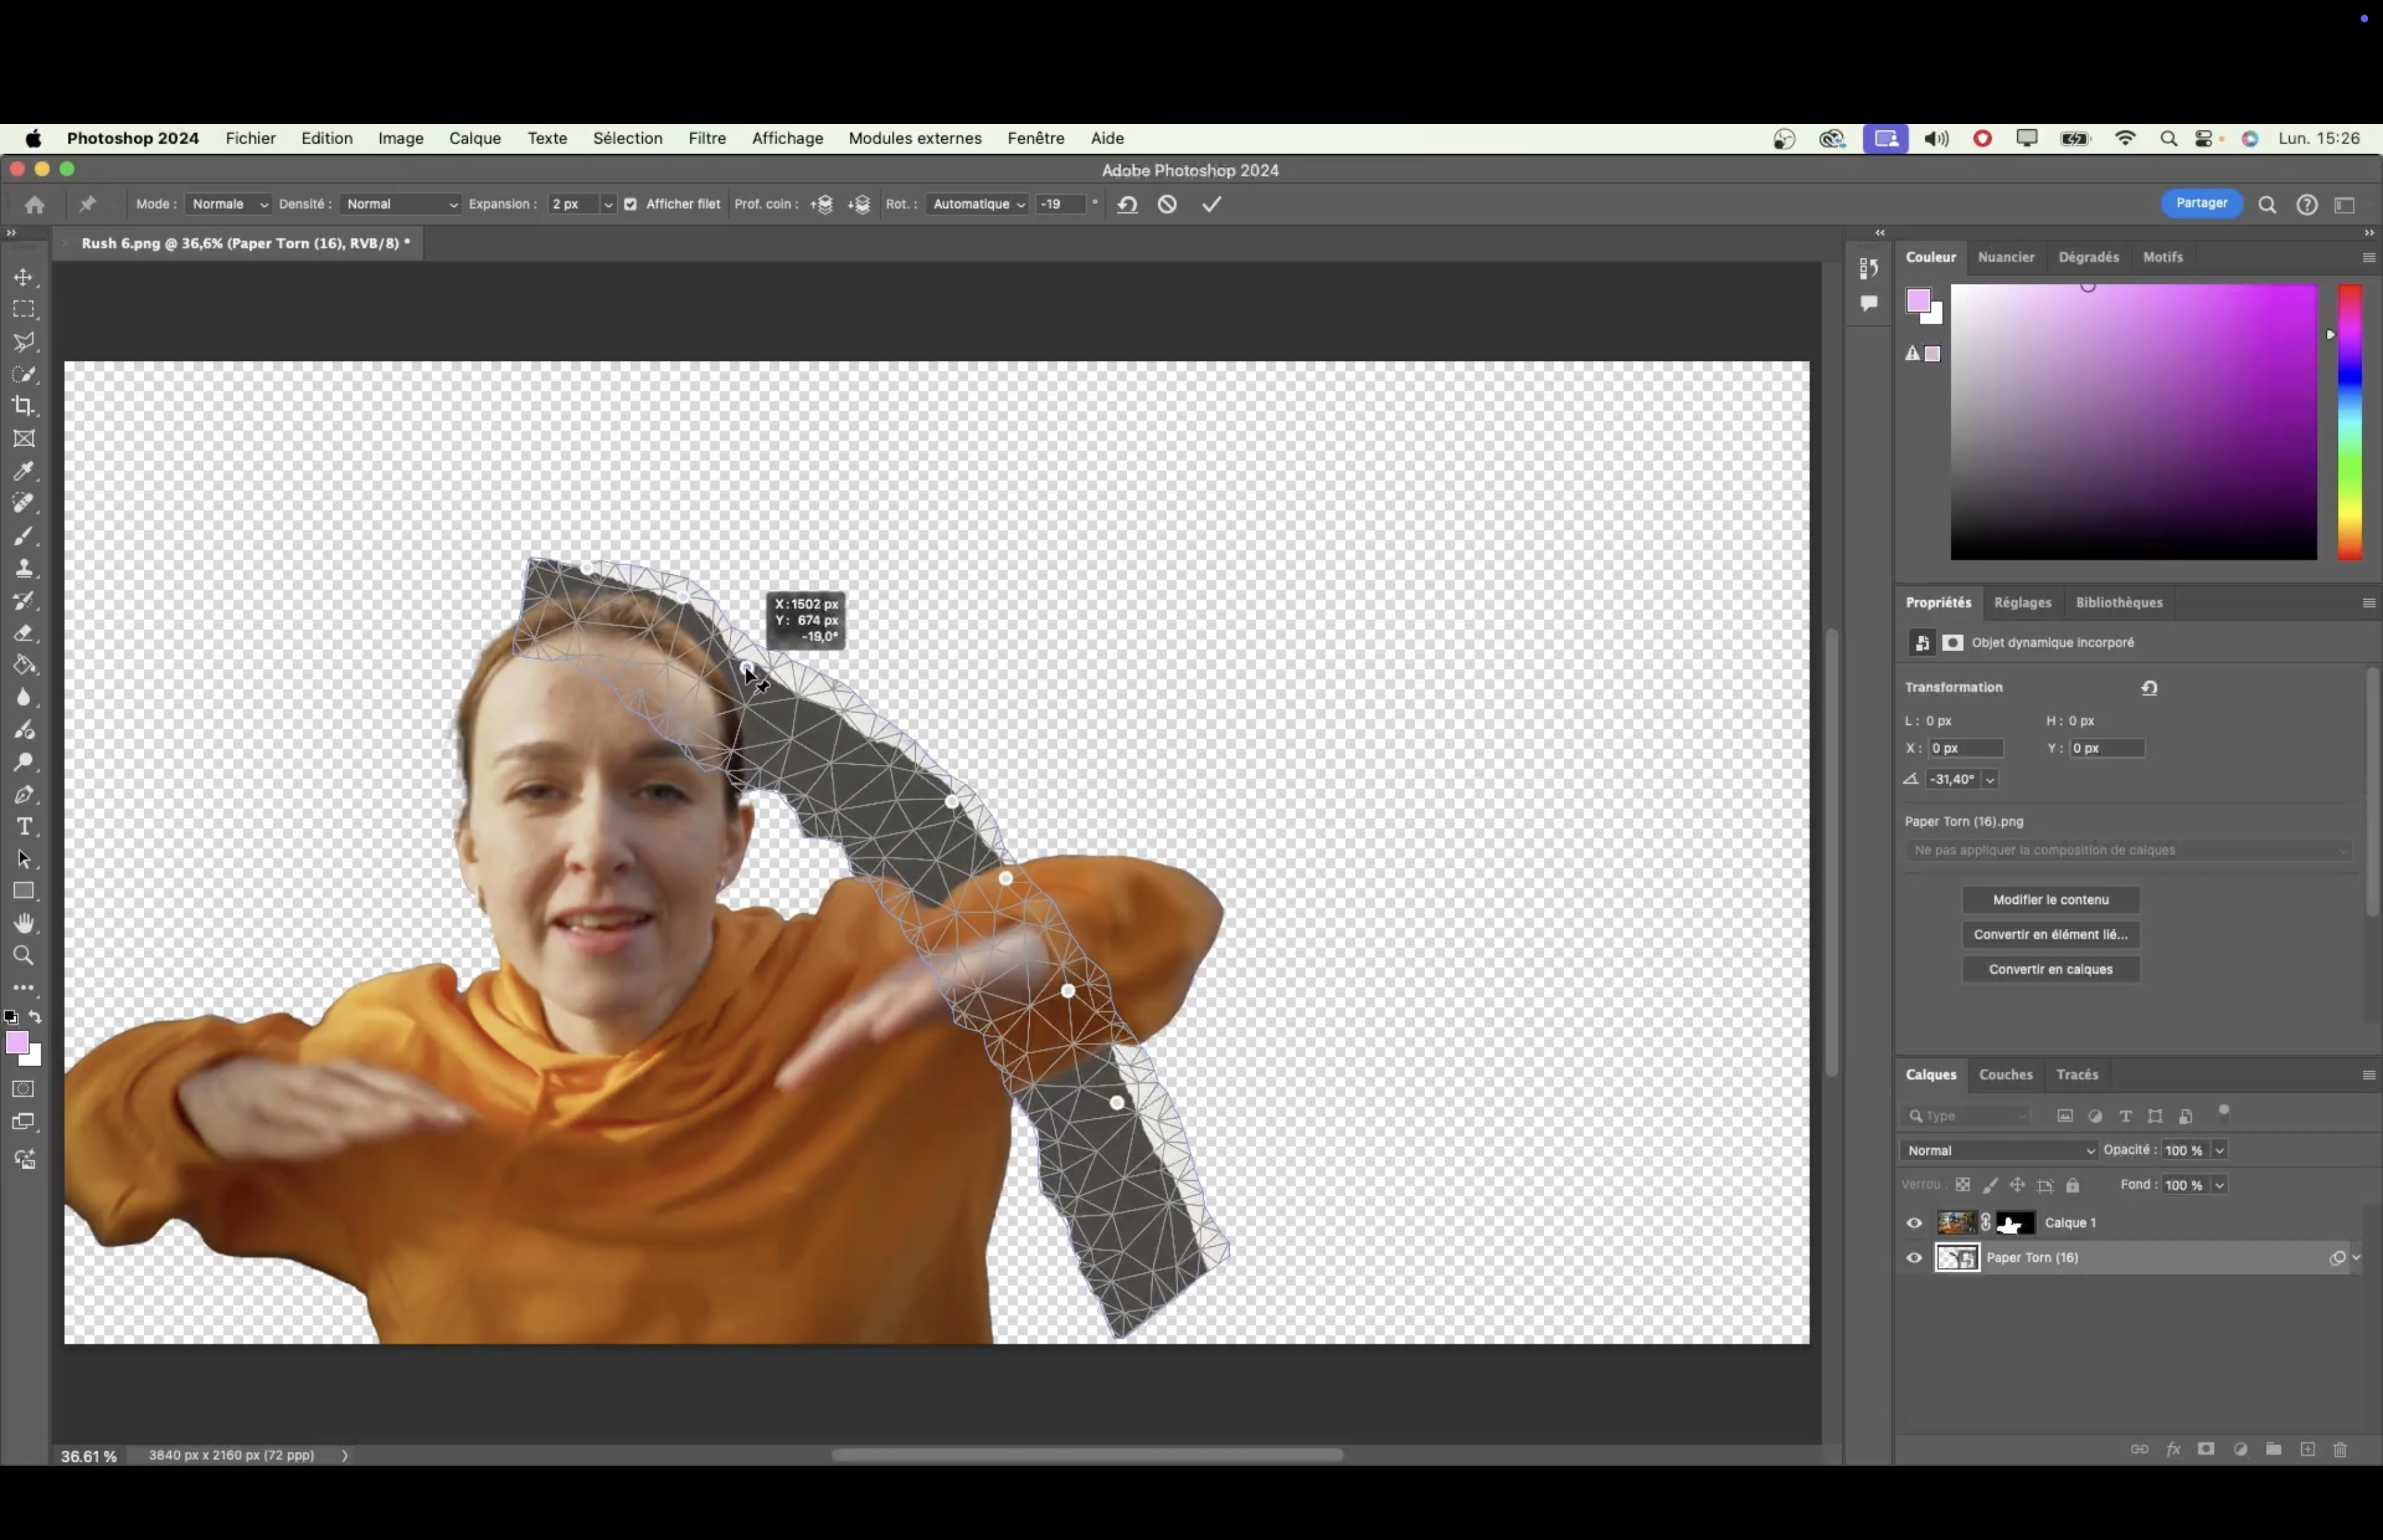Click the rotation angle -31,40° field
The width and height of the screenshot is (2383, 1540).
coord(1952,779)
